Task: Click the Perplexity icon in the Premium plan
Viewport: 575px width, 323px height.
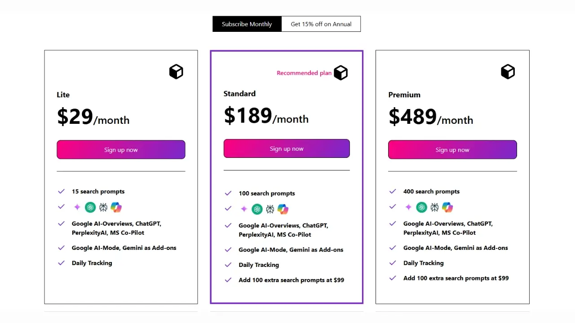Action: point(434,207)
